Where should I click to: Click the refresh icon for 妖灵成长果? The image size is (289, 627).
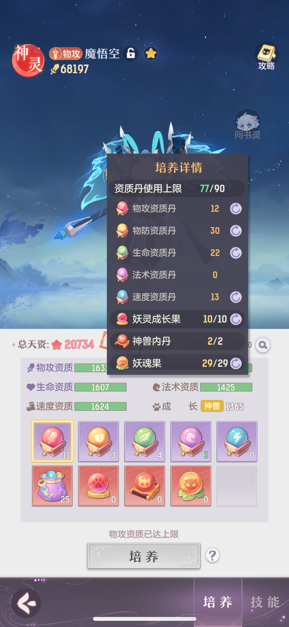tap(236, 319)
